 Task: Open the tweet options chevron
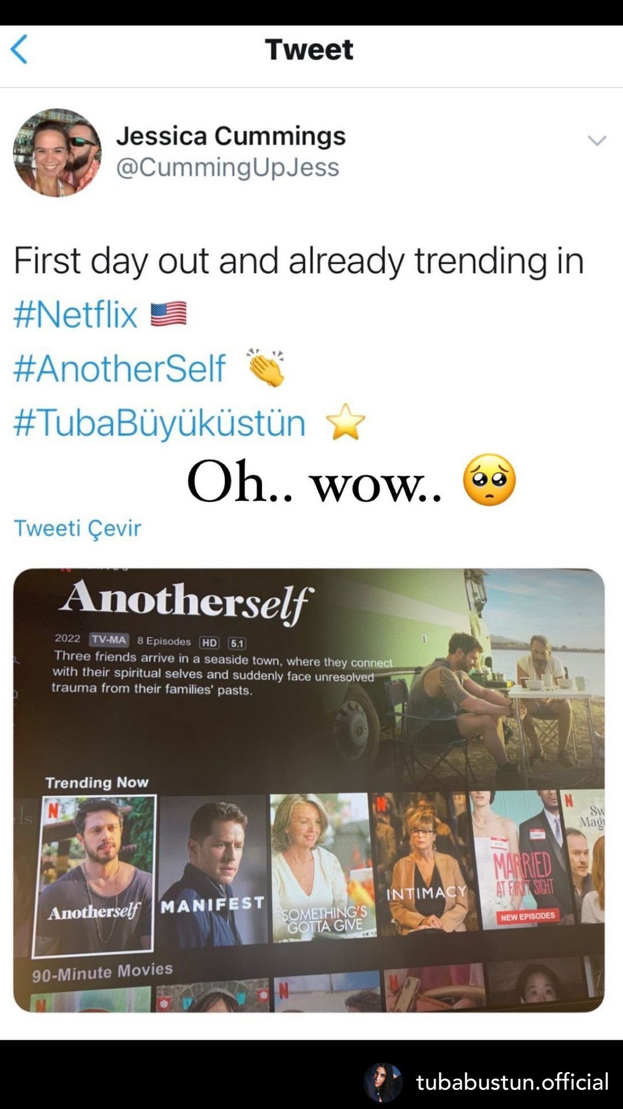pyautogui.click(x=596, y=140)
